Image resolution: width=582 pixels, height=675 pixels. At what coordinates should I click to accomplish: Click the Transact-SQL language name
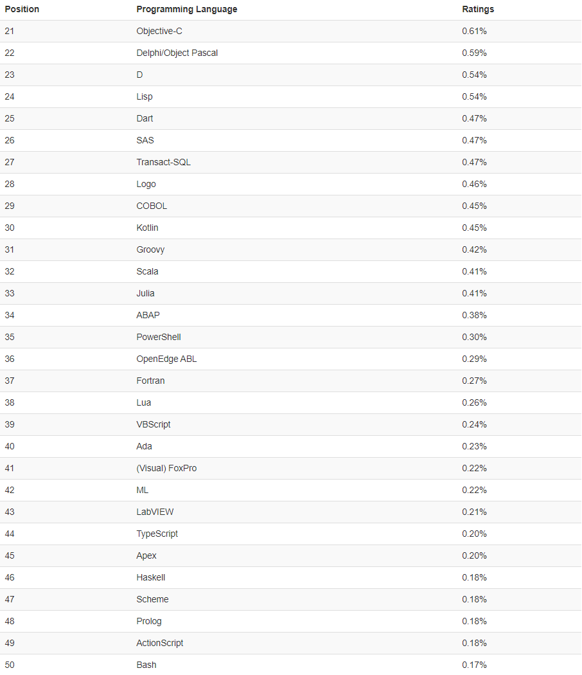click(x=163, y=162)
